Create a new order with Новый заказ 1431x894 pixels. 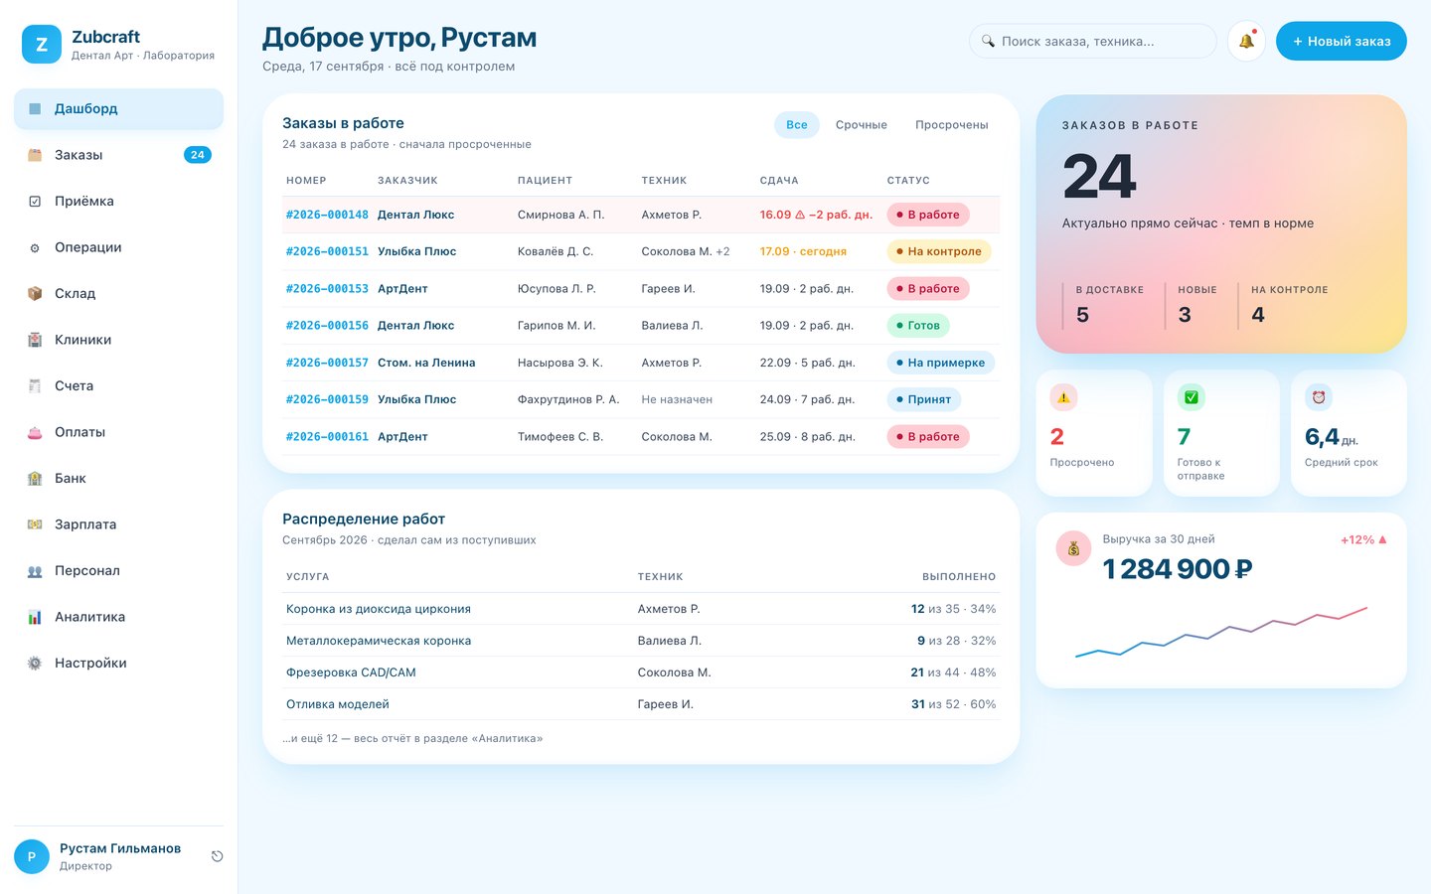(x=1342, y=41)
